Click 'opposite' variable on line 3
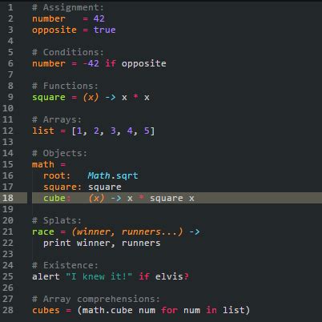This screenshot has height=322, width=322. click(x=54, y=30)
